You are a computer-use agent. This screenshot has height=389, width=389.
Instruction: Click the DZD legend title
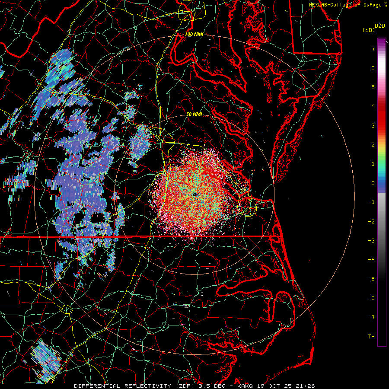[380, 26]
